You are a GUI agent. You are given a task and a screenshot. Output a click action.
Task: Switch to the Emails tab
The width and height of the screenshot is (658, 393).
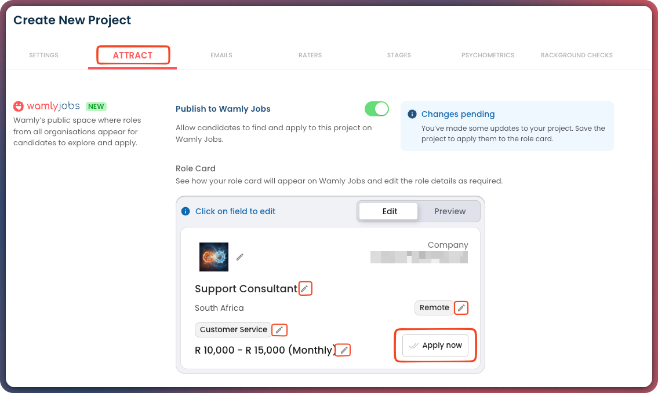(221, 56)
